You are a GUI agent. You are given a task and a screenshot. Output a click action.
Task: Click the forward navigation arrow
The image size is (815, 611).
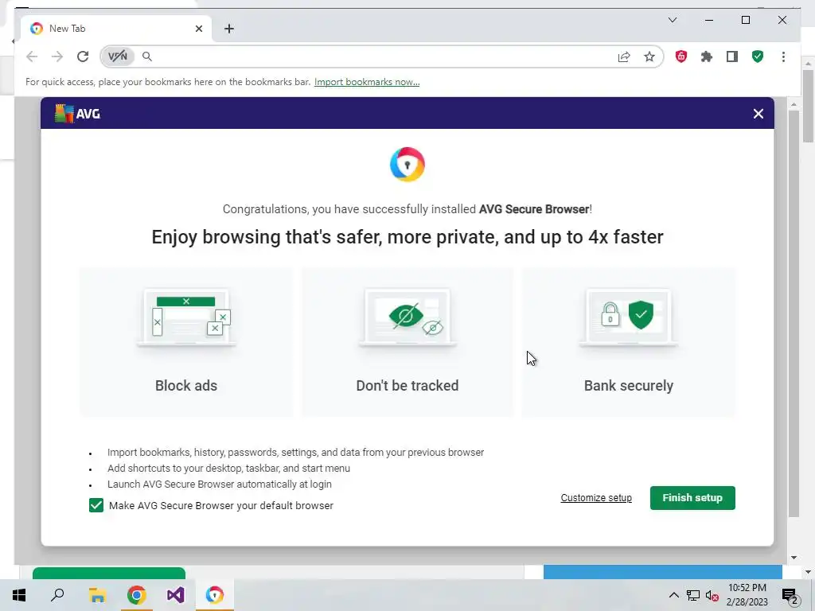pos(57,56)
